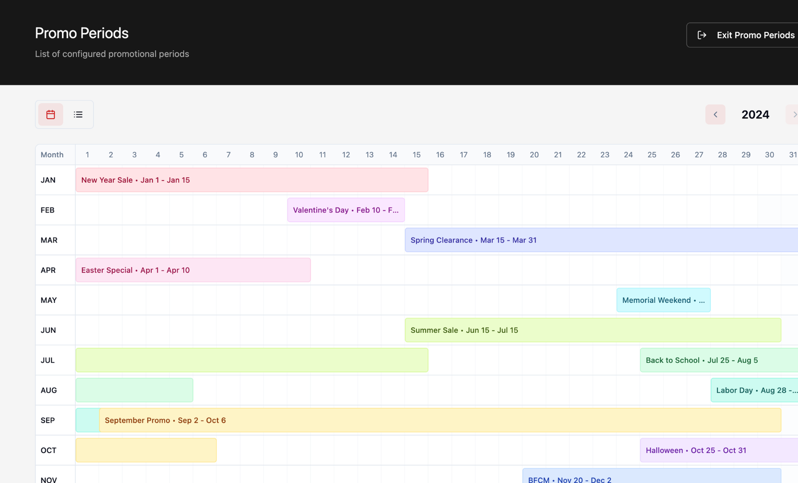Open Back to School promo bar
Screen dimensions: 798x483
tap(719, 360)
